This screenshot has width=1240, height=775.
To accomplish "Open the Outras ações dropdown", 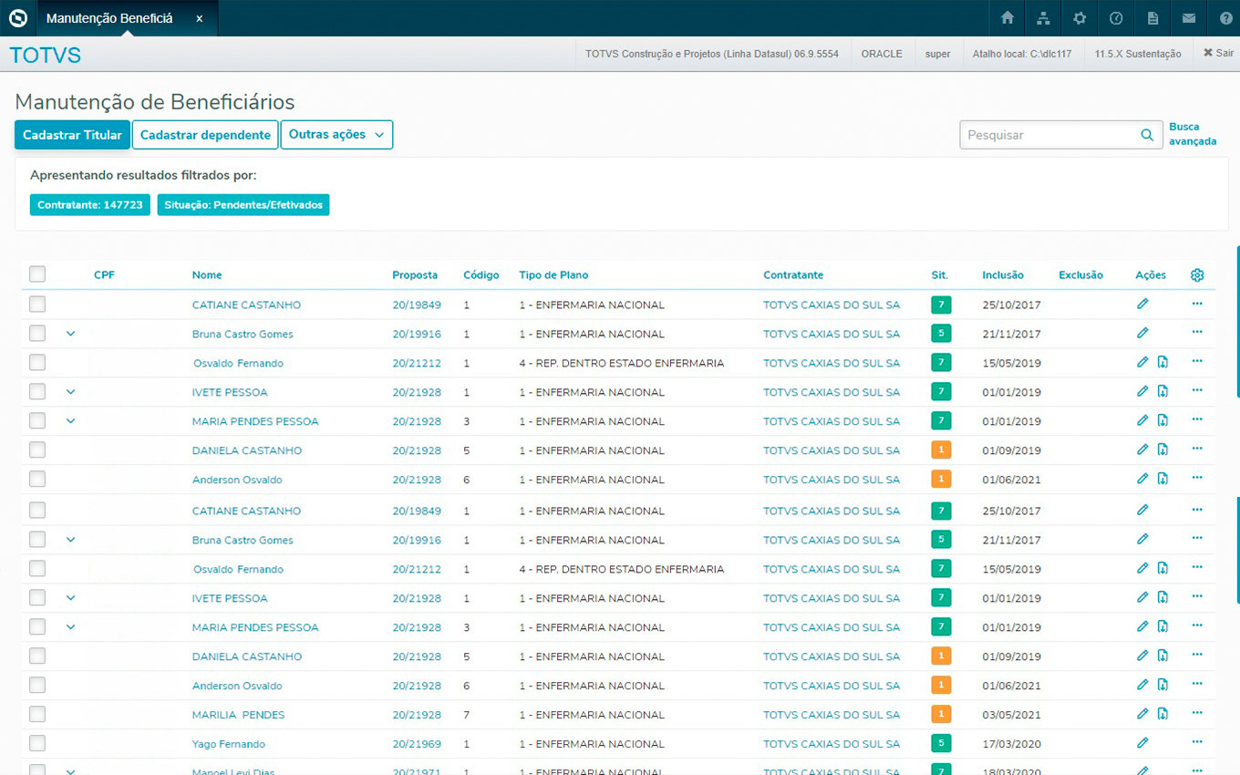I will 336,135.
